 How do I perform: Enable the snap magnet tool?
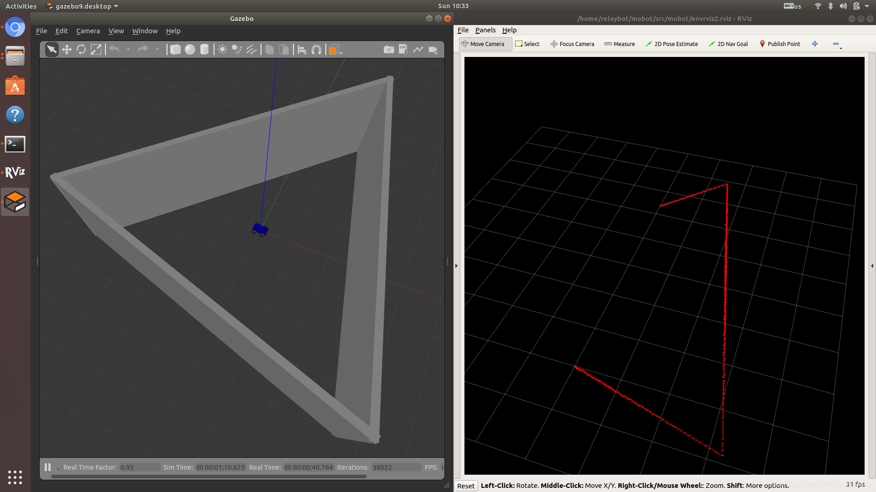(x=316, y=50)
